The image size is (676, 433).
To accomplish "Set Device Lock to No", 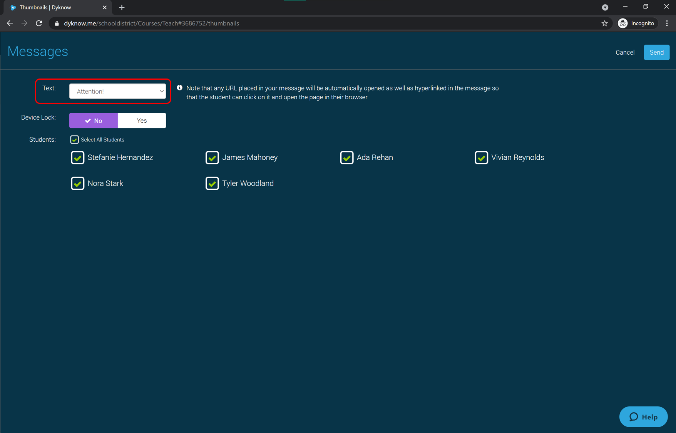I will [x=94, y=120].
